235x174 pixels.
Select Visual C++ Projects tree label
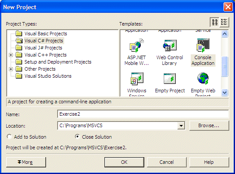(46, 55)
